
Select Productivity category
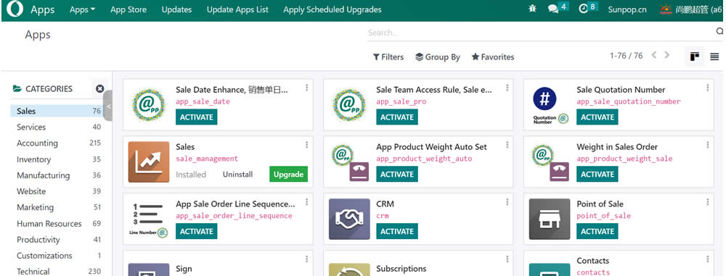coord(57,240)
